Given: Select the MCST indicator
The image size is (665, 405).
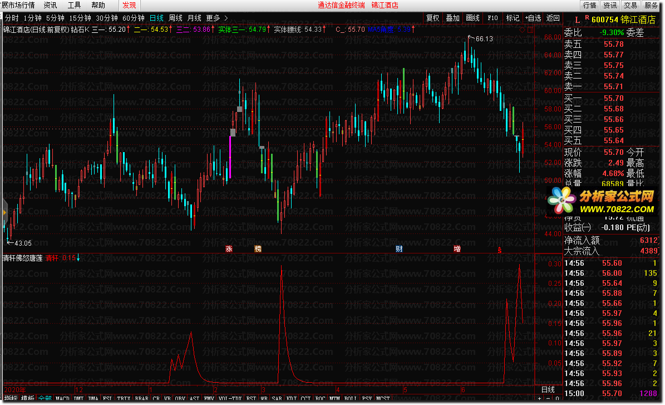Looking at the screenshot, I should tap(383, 398).
